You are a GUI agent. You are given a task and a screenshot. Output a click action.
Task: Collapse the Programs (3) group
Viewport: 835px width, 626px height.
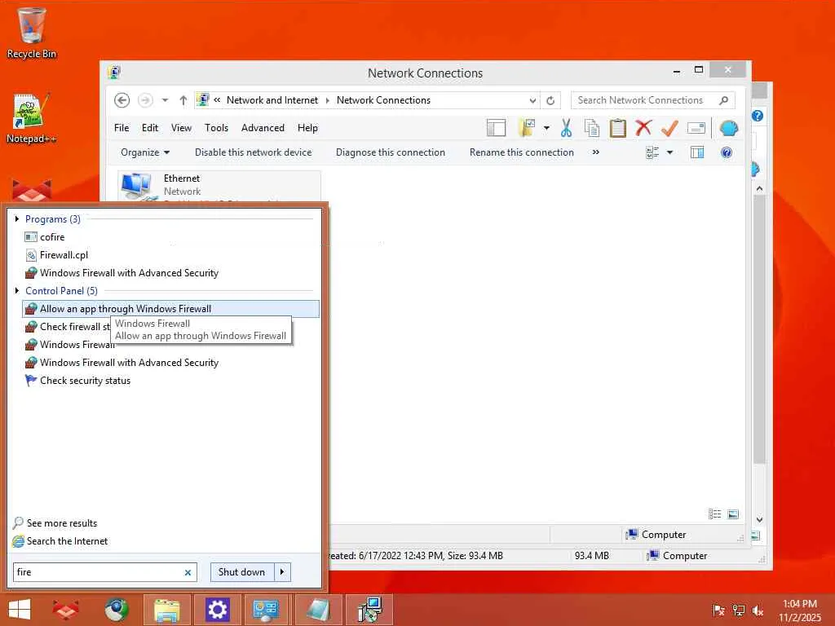[x=17, y=218]
